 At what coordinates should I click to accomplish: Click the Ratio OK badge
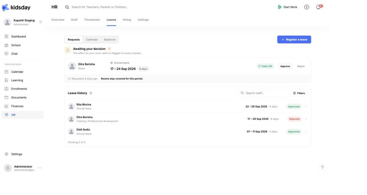point(265,66)
